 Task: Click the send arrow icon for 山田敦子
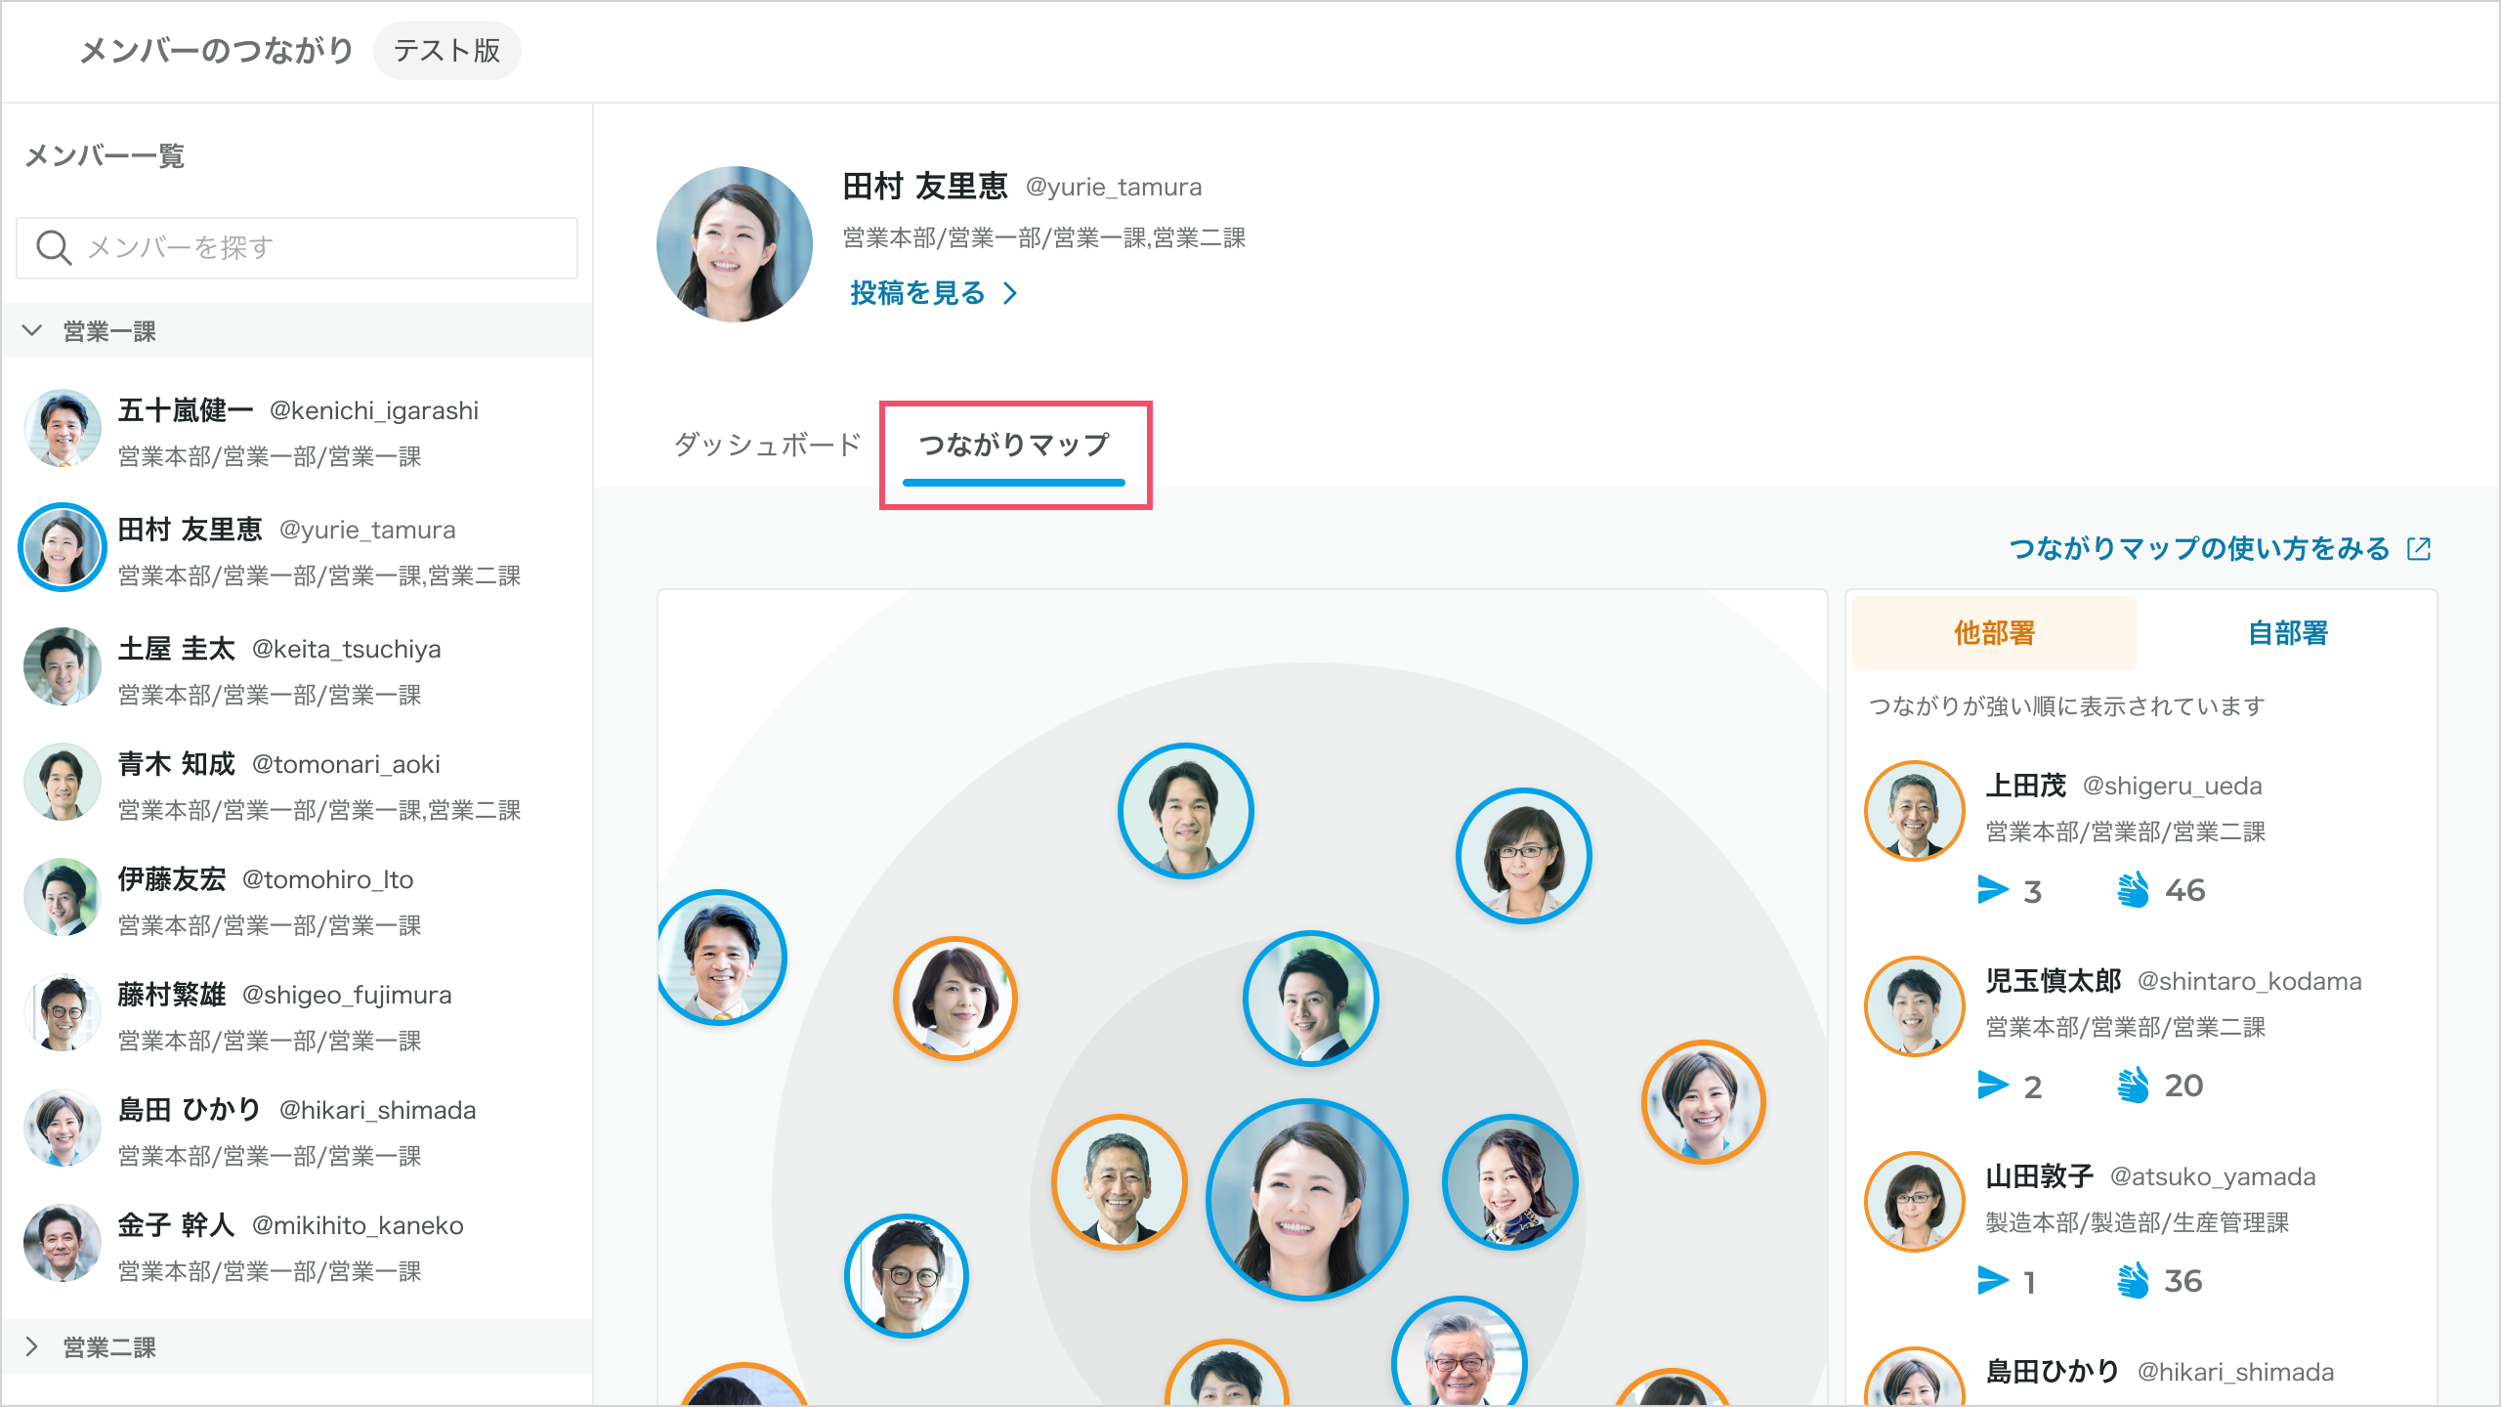point(1992,1281)
